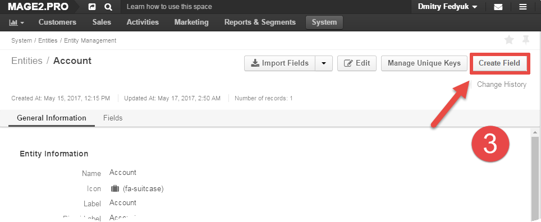Screen dimensions: 541x222
Task: Open the System menu
Action: click(324, 22)
